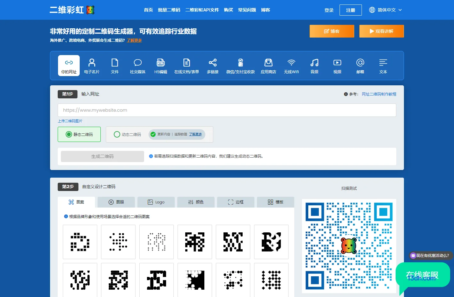Select the diamond-shaped QR pattern

click(x=271, y=280)
